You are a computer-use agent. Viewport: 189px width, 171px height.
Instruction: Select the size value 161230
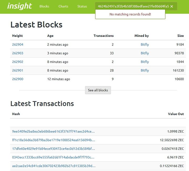(178, 70)
